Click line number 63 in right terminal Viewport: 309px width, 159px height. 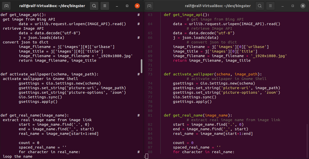click(150, 15)
